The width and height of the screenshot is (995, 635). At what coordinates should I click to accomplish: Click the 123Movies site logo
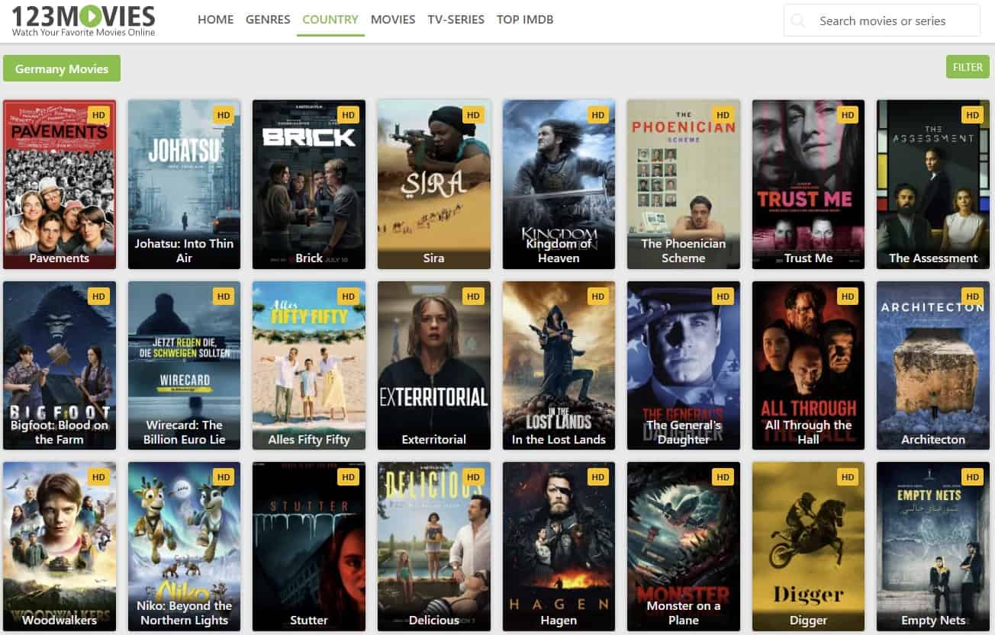click(x=83, y=21)
